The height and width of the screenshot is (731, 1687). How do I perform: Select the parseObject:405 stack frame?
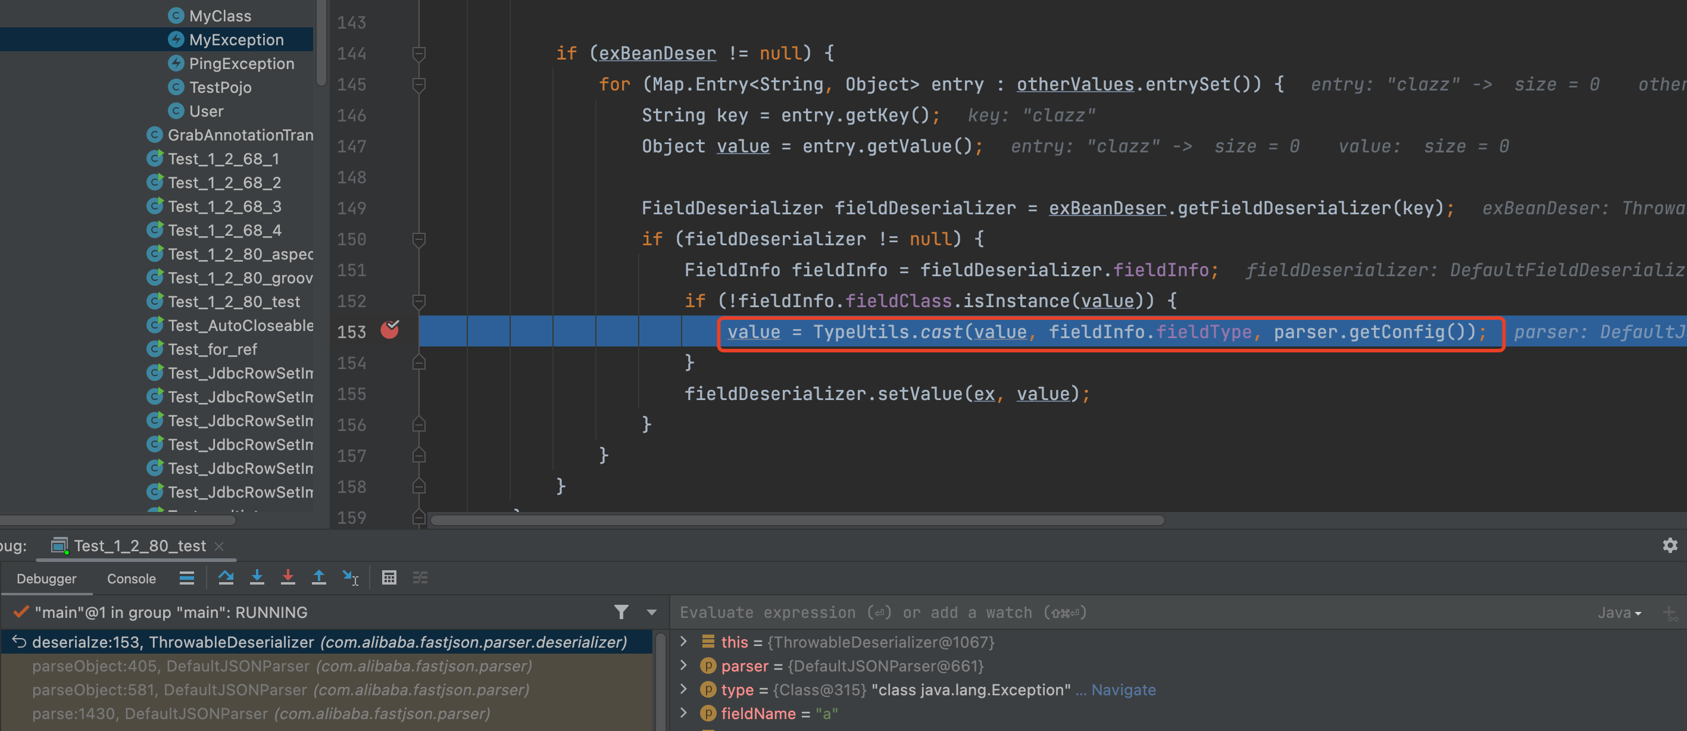point(282,666)
